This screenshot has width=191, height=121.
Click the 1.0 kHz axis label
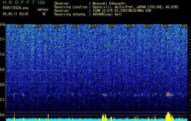coord(3,54)
